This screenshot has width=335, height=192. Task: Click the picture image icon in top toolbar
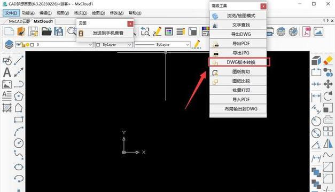(x=318, y=31)
